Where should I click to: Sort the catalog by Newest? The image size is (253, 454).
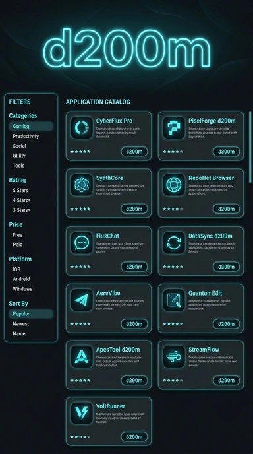tap(21, 324)
